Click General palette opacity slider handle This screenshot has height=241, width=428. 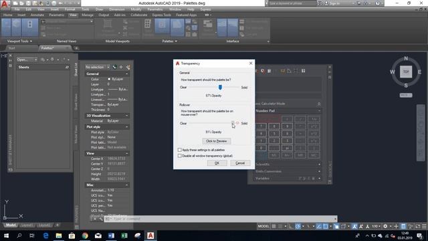pos(220,87)
